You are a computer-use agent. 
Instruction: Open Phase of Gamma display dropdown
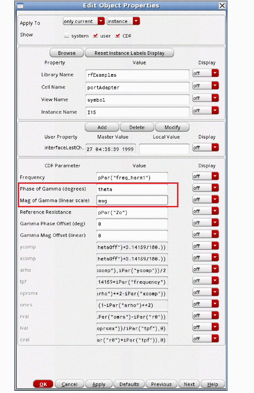pyautogui.click(x=206, y=188)
